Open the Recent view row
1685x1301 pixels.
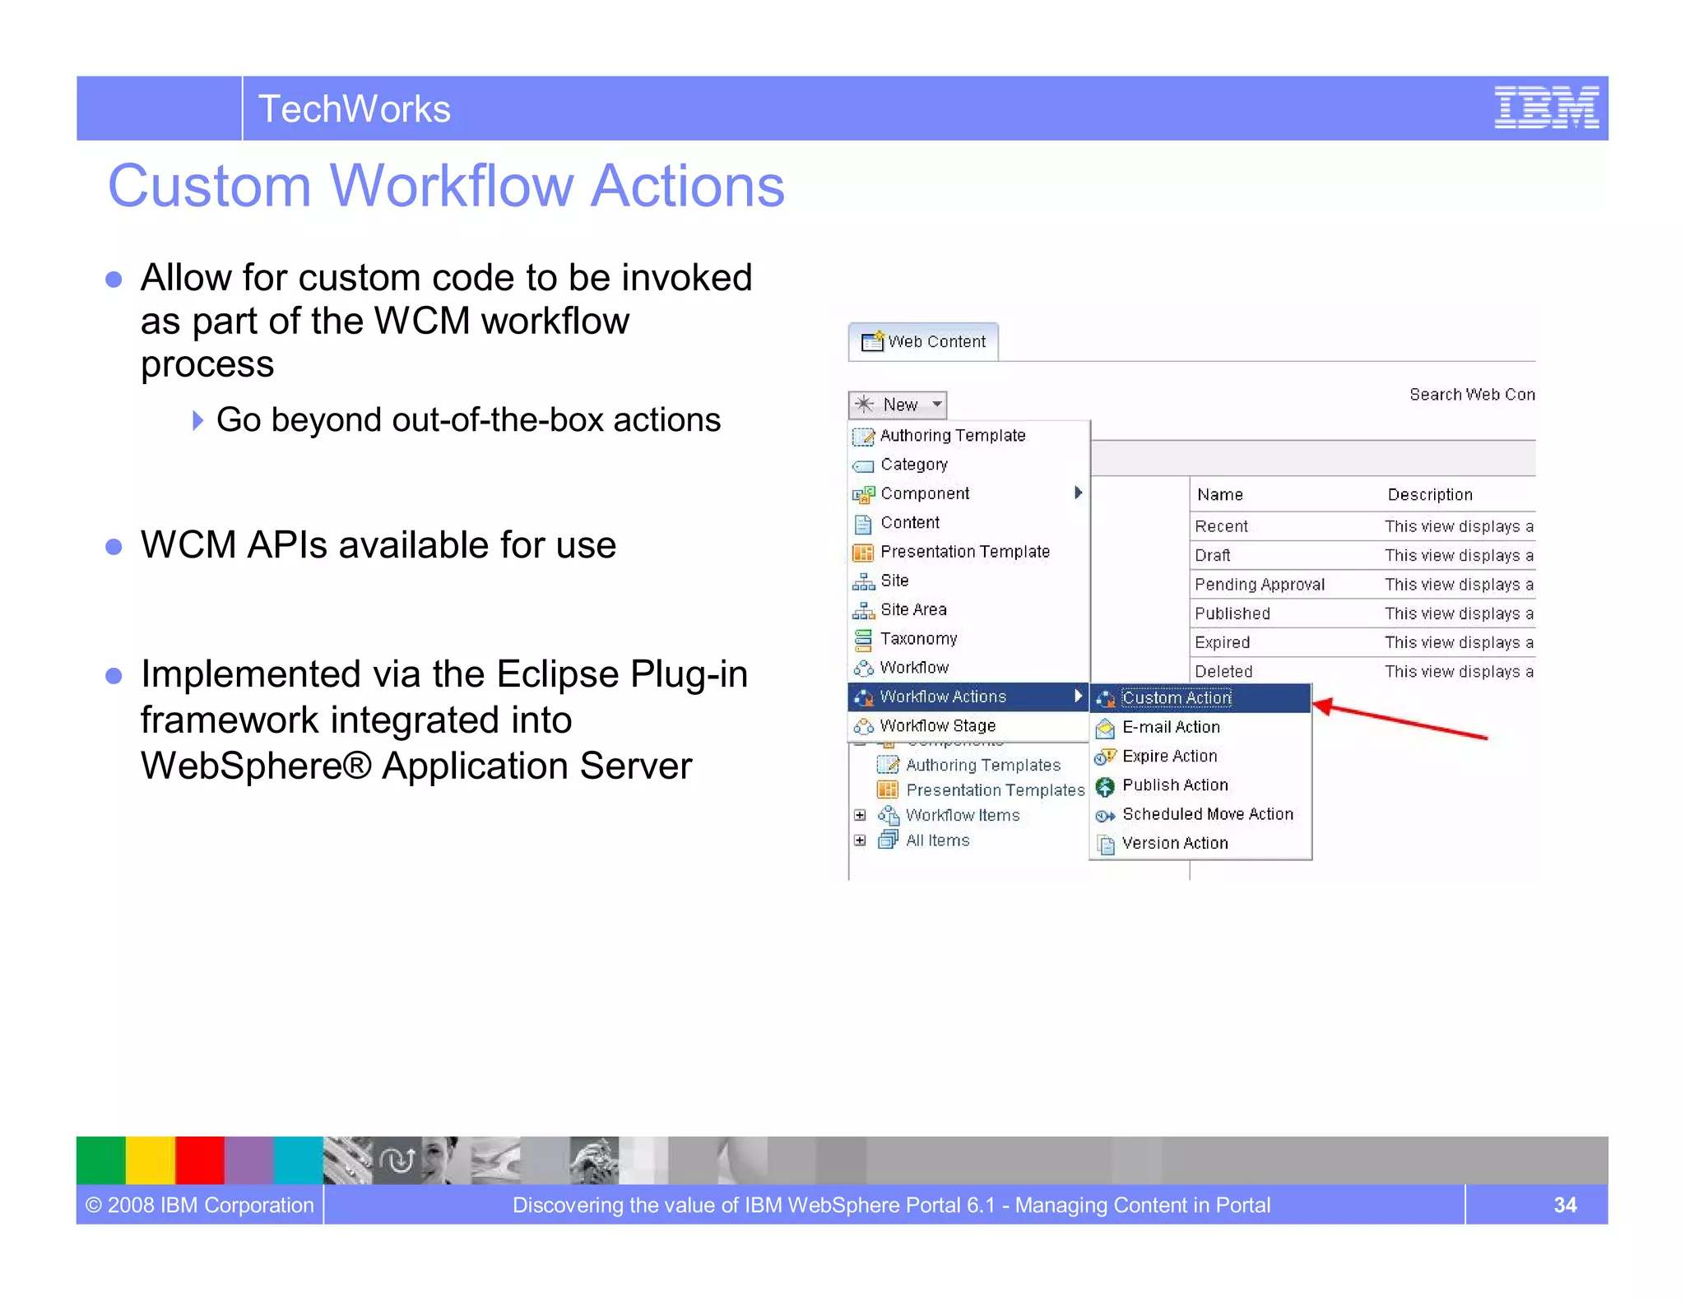1363,526
